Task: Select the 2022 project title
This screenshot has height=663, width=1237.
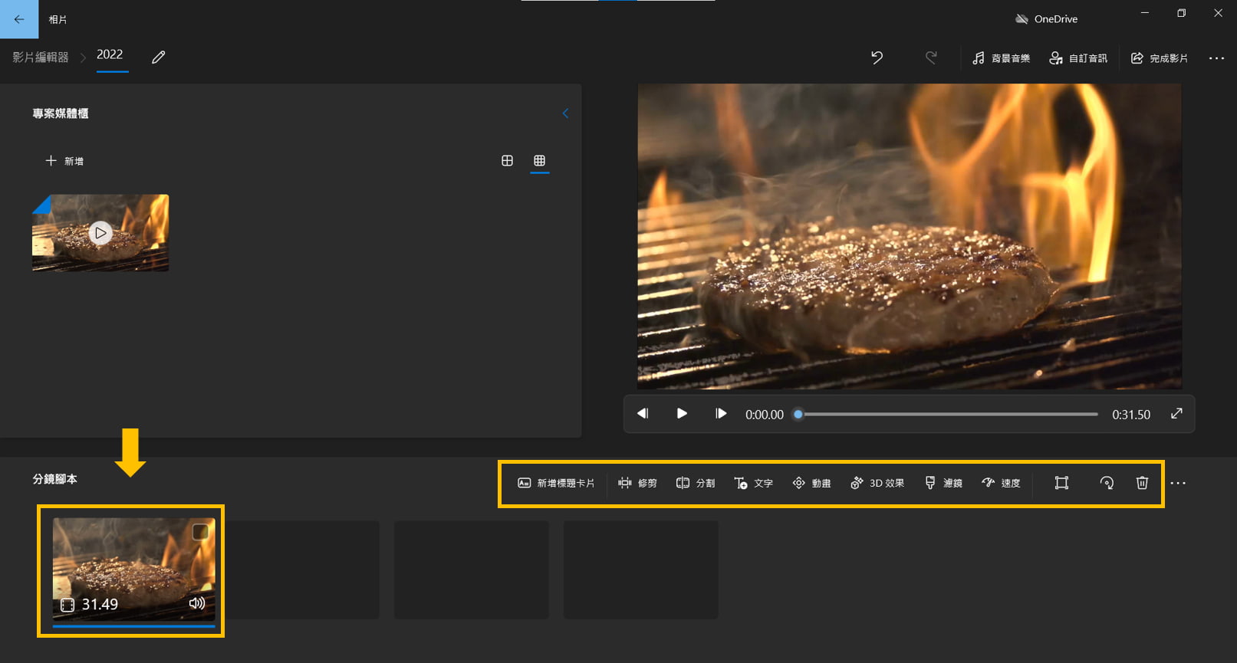Action: pos(110,54)
